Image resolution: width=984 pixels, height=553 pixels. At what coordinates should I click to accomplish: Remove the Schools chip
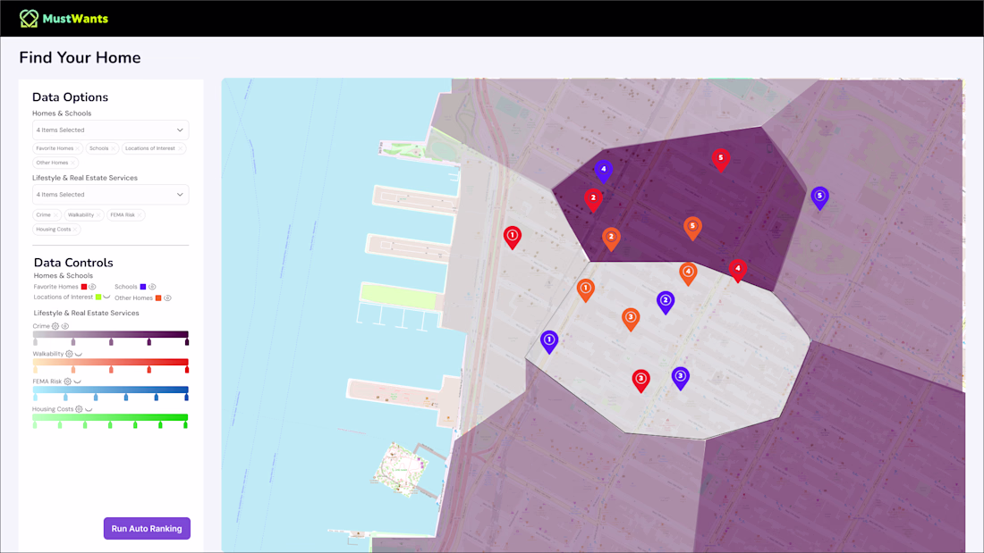(x=113, y=148)
